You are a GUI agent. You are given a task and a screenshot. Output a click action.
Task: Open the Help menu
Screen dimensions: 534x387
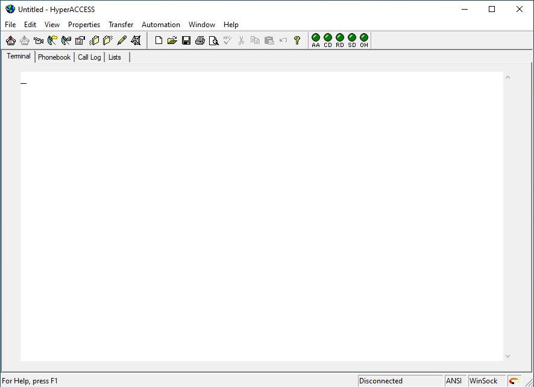tap(231, 25)
